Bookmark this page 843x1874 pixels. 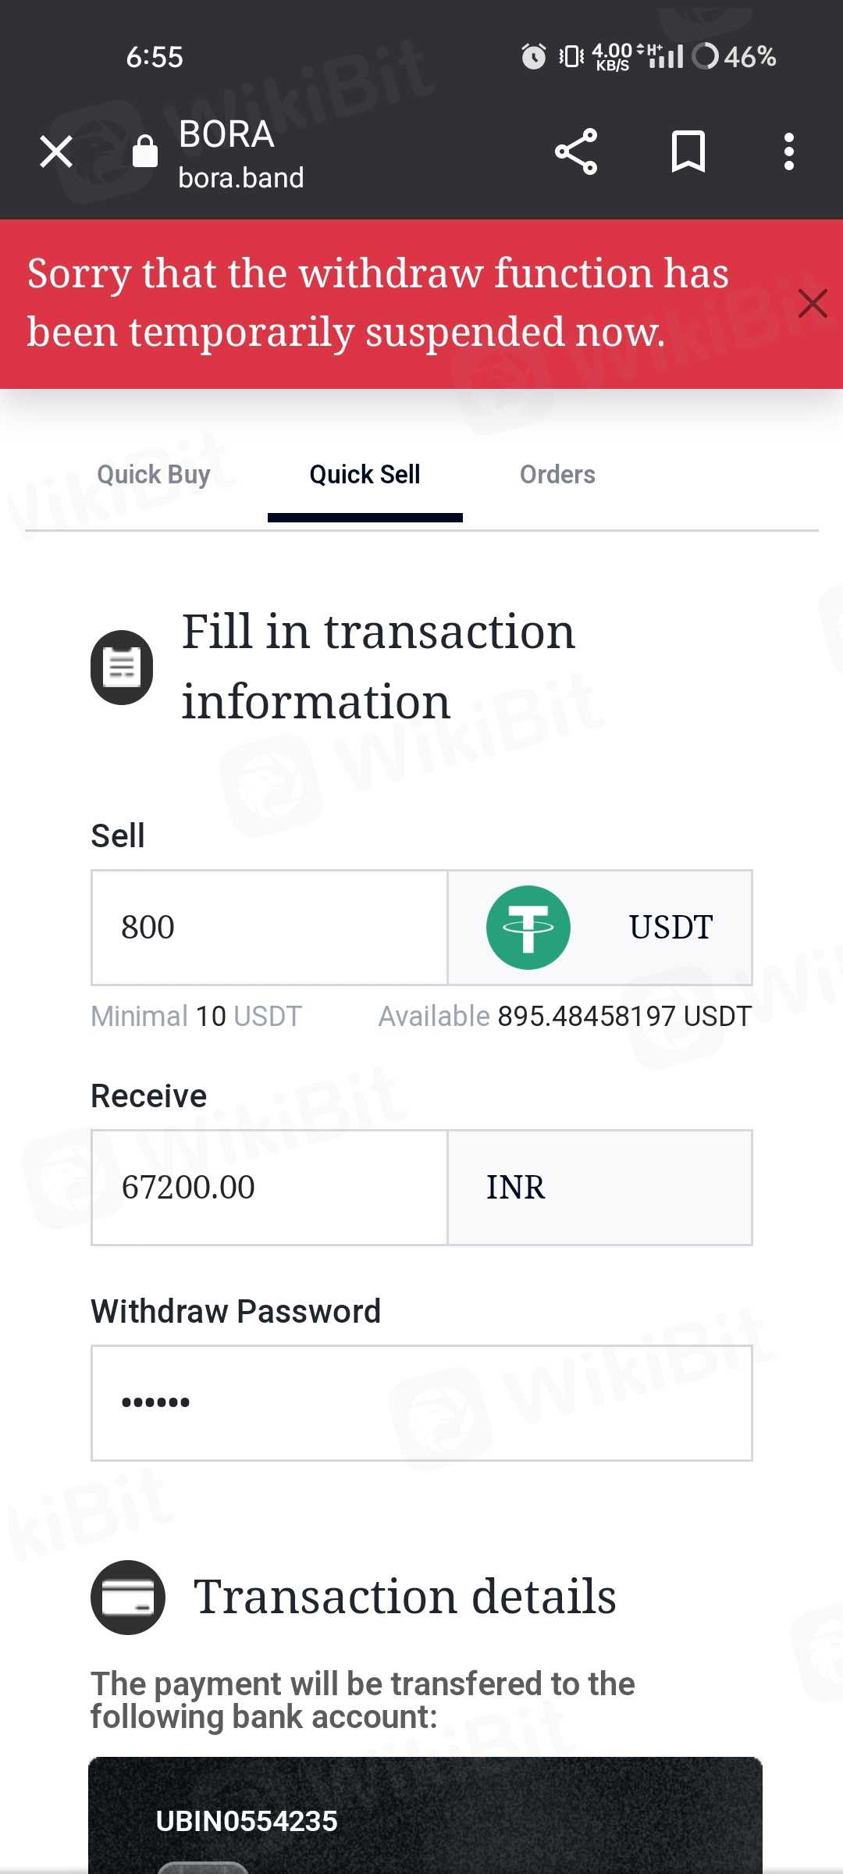[688, 151]
